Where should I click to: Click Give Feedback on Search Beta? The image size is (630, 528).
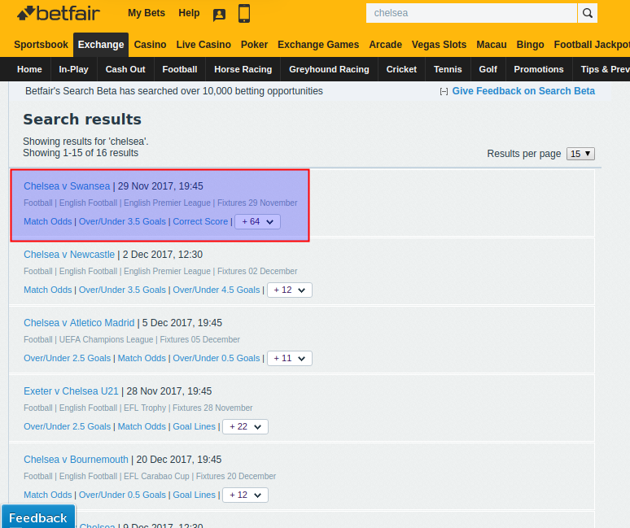(x=523, y=91)
